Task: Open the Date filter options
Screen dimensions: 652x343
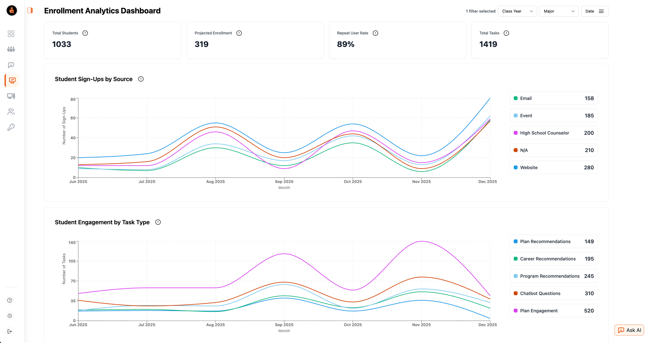Action: coord(594,11)
